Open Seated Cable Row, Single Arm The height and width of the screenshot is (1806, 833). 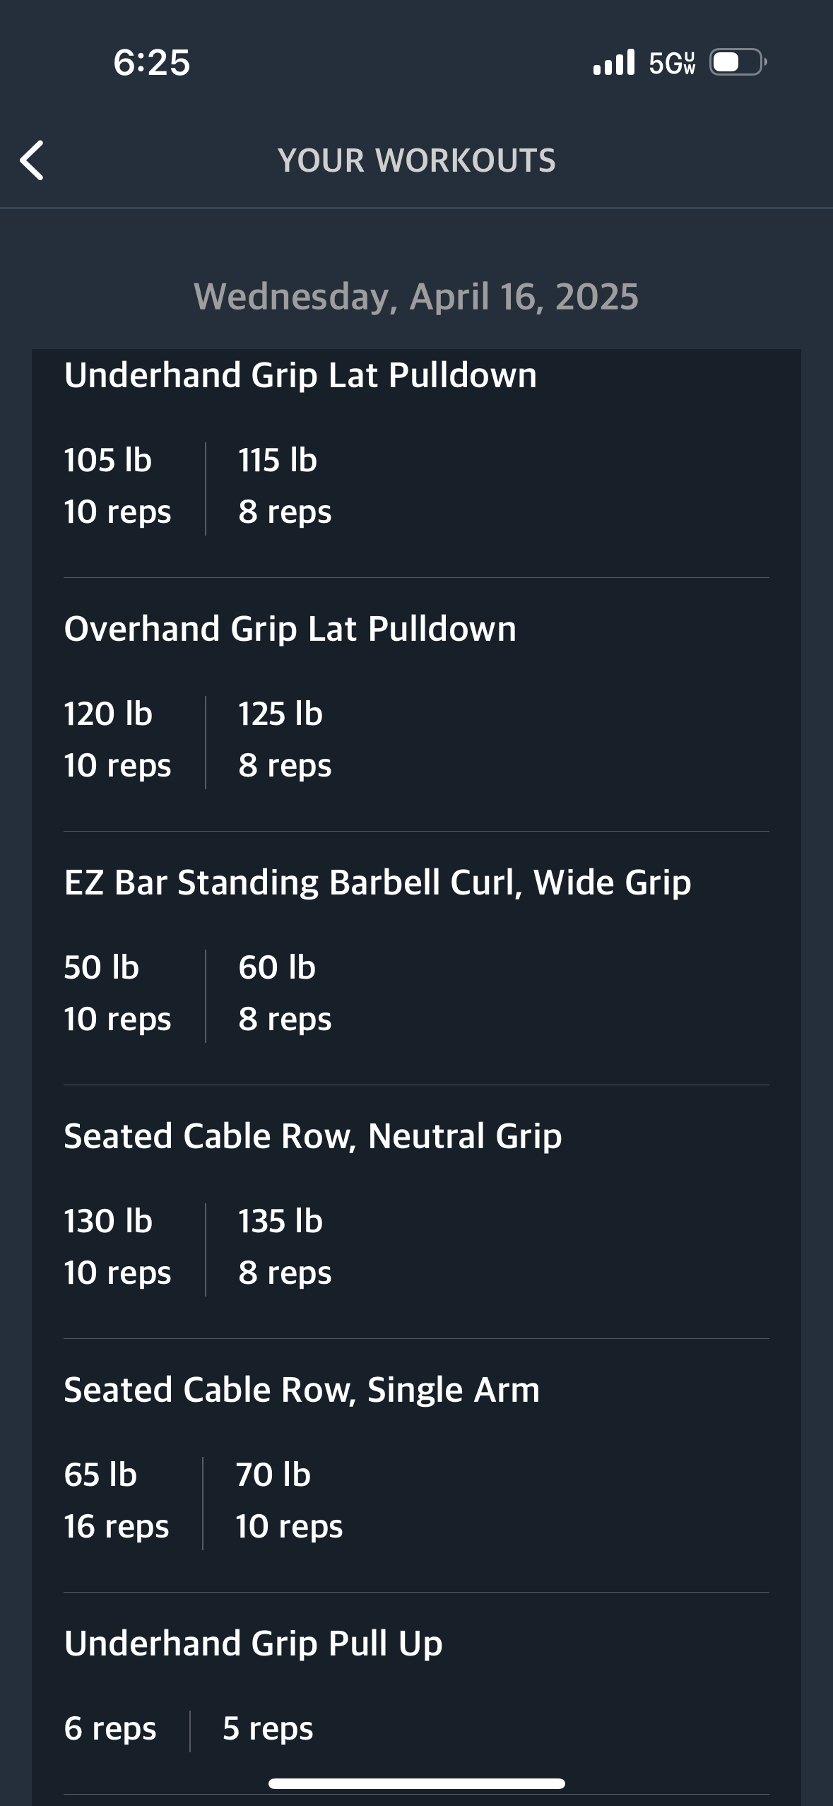[x=302, y=1389]
